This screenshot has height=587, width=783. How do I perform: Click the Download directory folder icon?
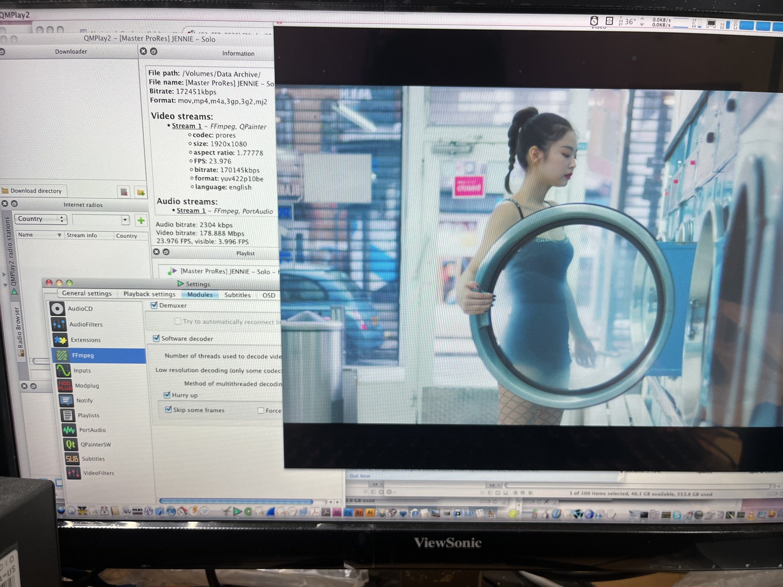coord(5,191)
